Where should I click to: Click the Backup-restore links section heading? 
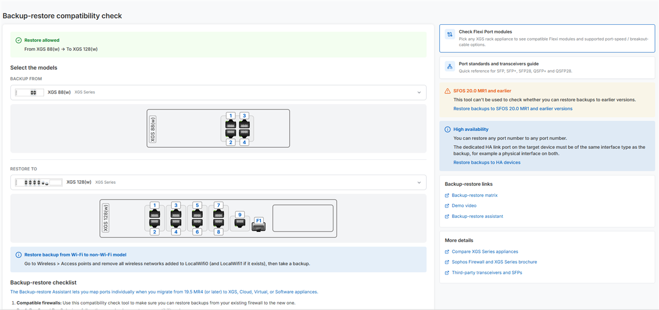[469, 184]
